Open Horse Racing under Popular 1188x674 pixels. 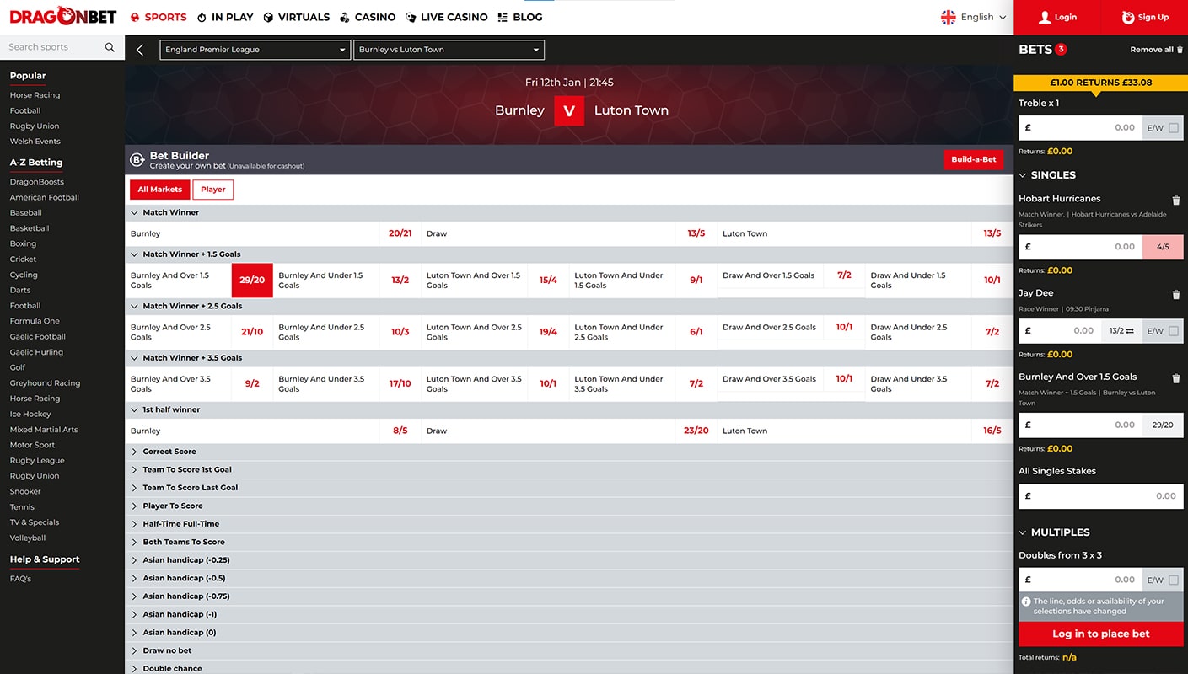35,95
